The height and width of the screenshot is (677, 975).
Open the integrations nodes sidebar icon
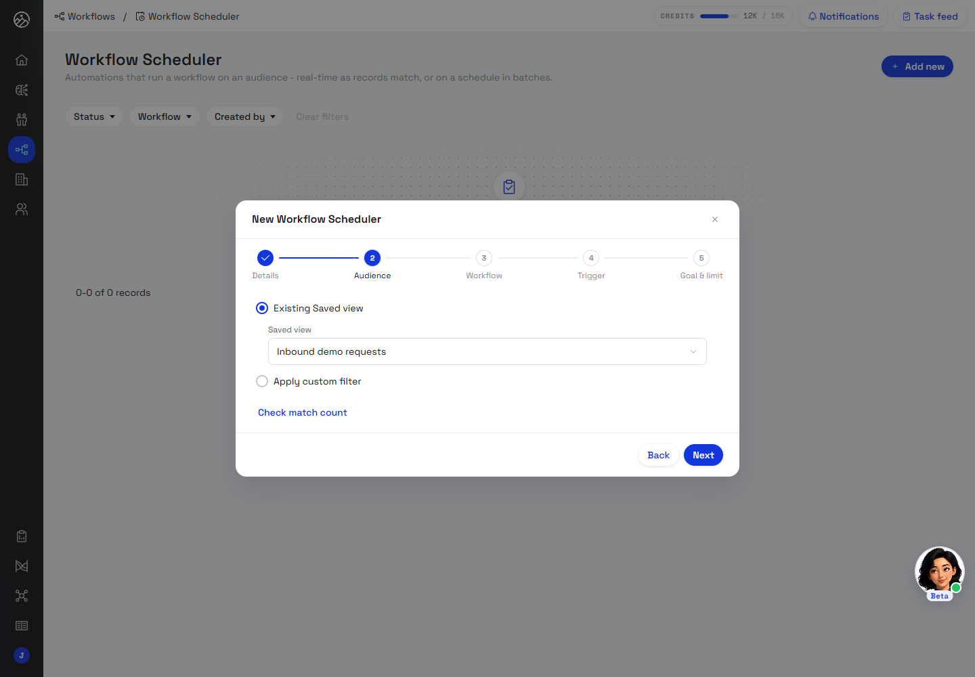pyautogui.click(x=22, y=596)
